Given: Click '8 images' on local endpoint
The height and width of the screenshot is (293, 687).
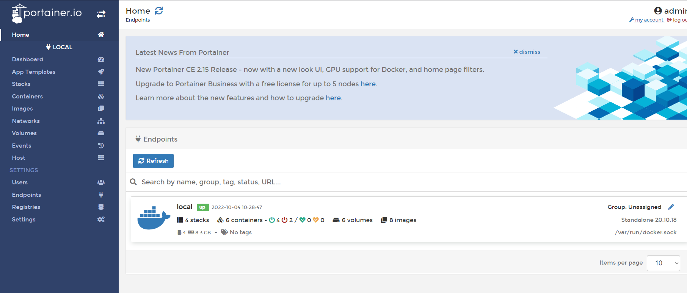Looking at the screenshot, I should 398,220.
